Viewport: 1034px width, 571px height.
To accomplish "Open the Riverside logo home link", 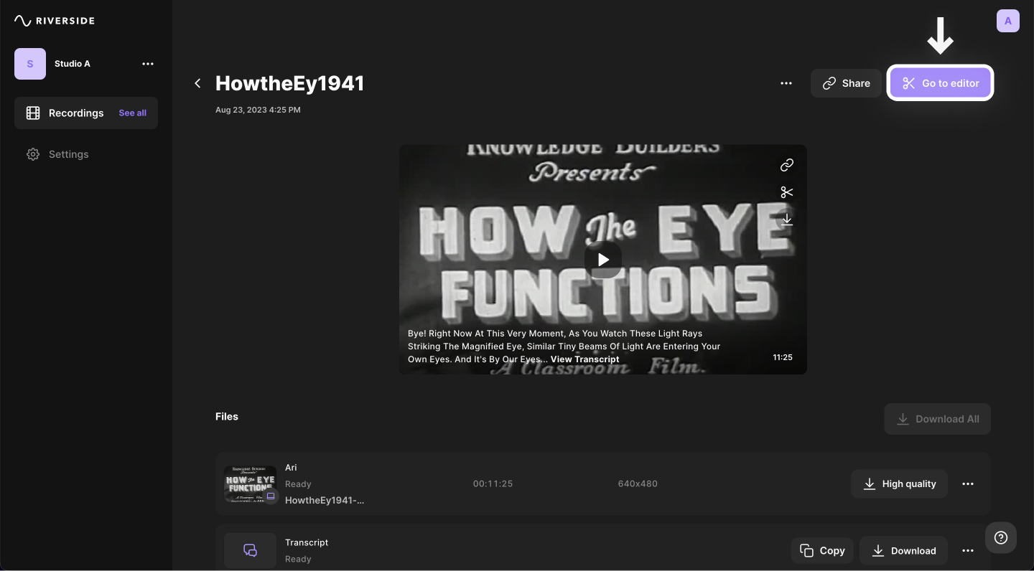I will click(x=55, y=21).
